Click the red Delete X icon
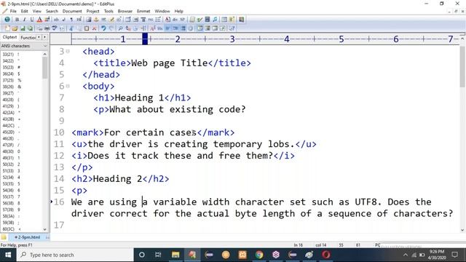The image size is (466, 262). (x=94, y=28)
